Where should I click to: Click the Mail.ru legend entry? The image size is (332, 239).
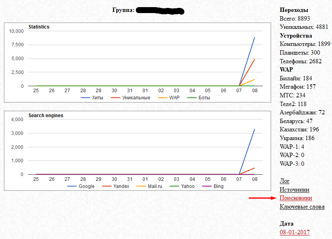[150, 186]
